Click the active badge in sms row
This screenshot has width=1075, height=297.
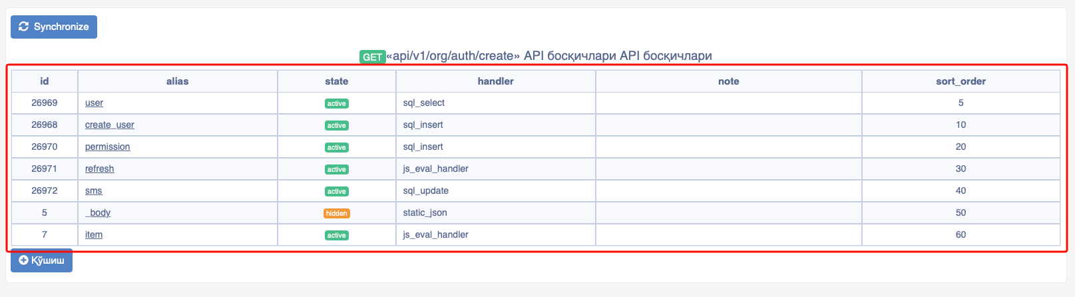click(337, 191)
